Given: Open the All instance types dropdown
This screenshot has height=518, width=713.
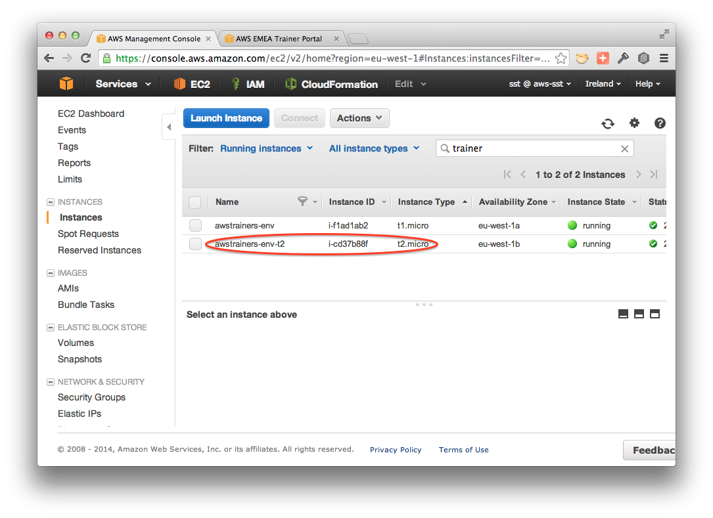Looking at the screenshot, I should [x=374, y=148].
